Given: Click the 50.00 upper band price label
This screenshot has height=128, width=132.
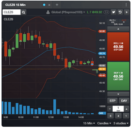Looking at the screenshot, I should 102,31.
